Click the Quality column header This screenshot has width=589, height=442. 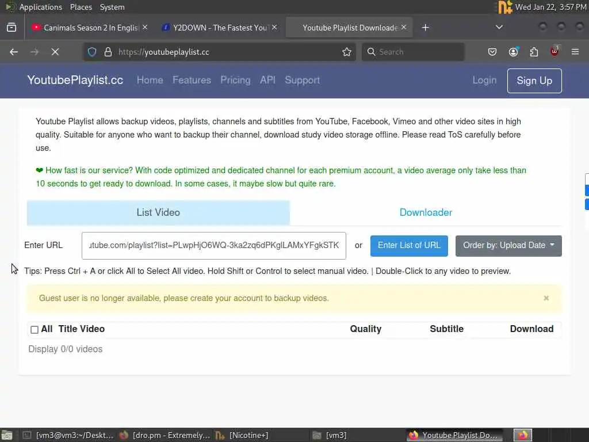[x=365, y=329]
